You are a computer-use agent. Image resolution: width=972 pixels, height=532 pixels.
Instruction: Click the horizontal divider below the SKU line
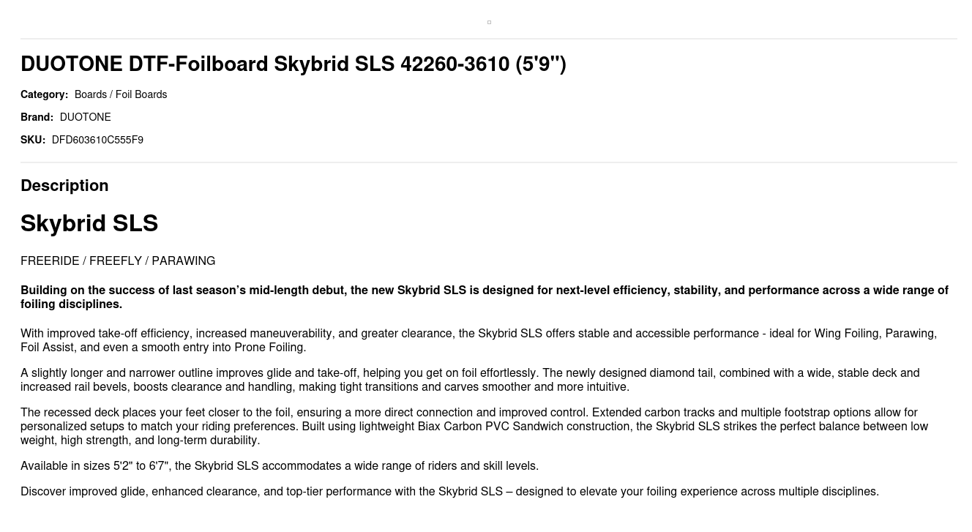[x=489, y=162]
